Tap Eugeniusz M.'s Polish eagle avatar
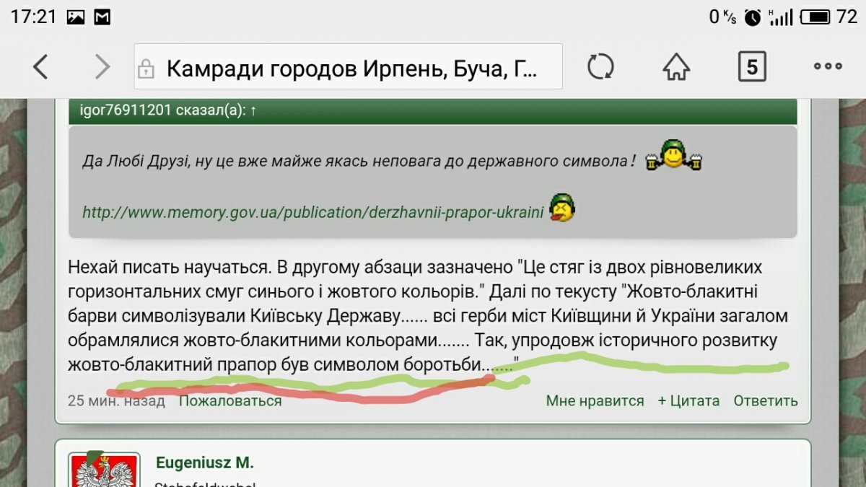The image size is (866, 487). click(x=104, y=470)
